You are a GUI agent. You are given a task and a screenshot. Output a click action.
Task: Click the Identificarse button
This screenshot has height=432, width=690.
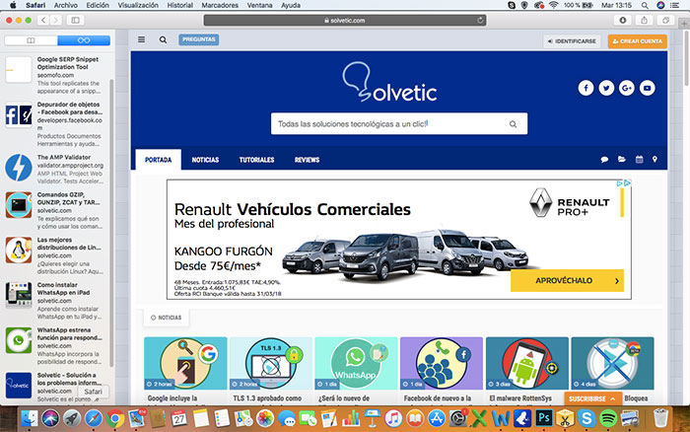572,41
